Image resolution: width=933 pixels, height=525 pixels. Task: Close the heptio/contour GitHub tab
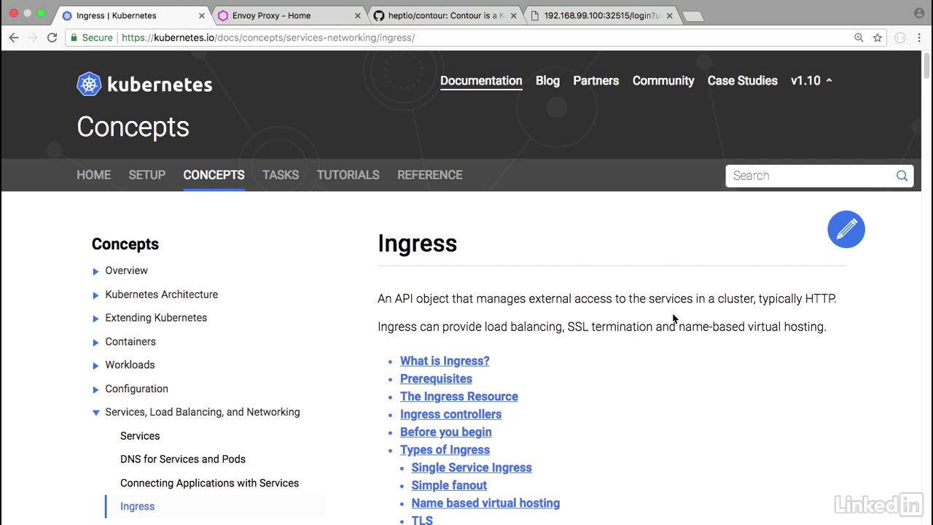[x=513, y=15]
